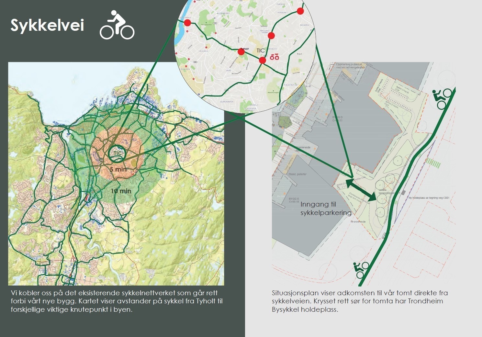
Task: Click the green cyclist icon at the site plan's lower end
Action: (362, 270)
